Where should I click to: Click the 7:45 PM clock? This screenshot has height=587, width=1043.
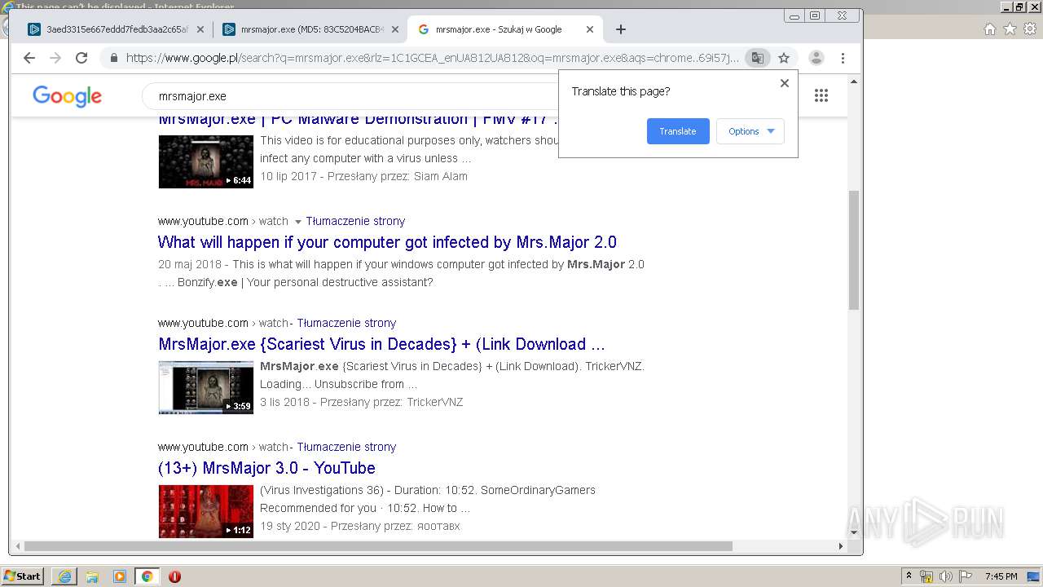pyautogui.click(x=1001, y=576)
